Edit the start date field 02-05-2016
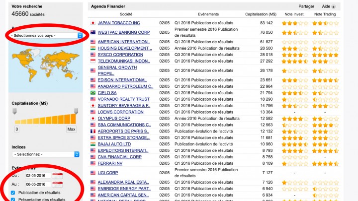Screen dimensions: 358x201 point(38,176)
